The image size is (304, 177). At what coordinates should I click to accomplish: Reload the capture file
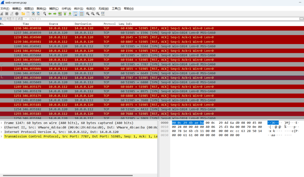click(38, 14)
